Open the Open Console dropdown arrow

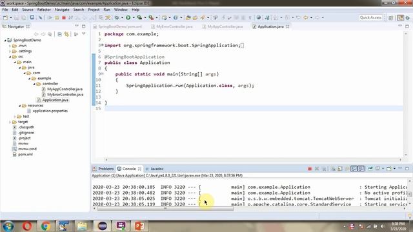394,168
